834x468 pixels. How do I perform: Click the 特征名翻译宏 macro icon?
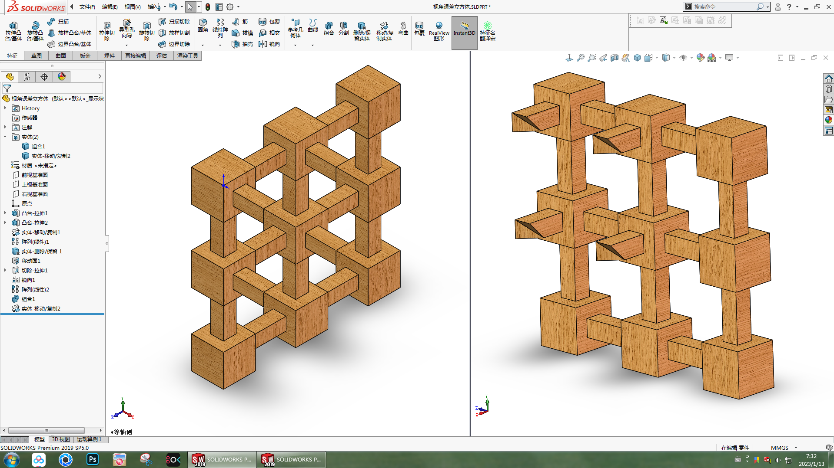[x=488, y=31]
